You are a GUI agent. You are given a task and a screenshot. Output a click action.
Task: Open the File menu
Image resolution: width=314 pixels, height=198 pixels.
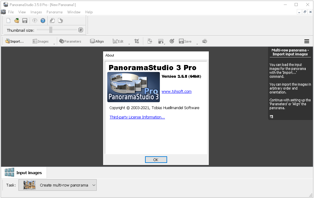coord(11,12)
